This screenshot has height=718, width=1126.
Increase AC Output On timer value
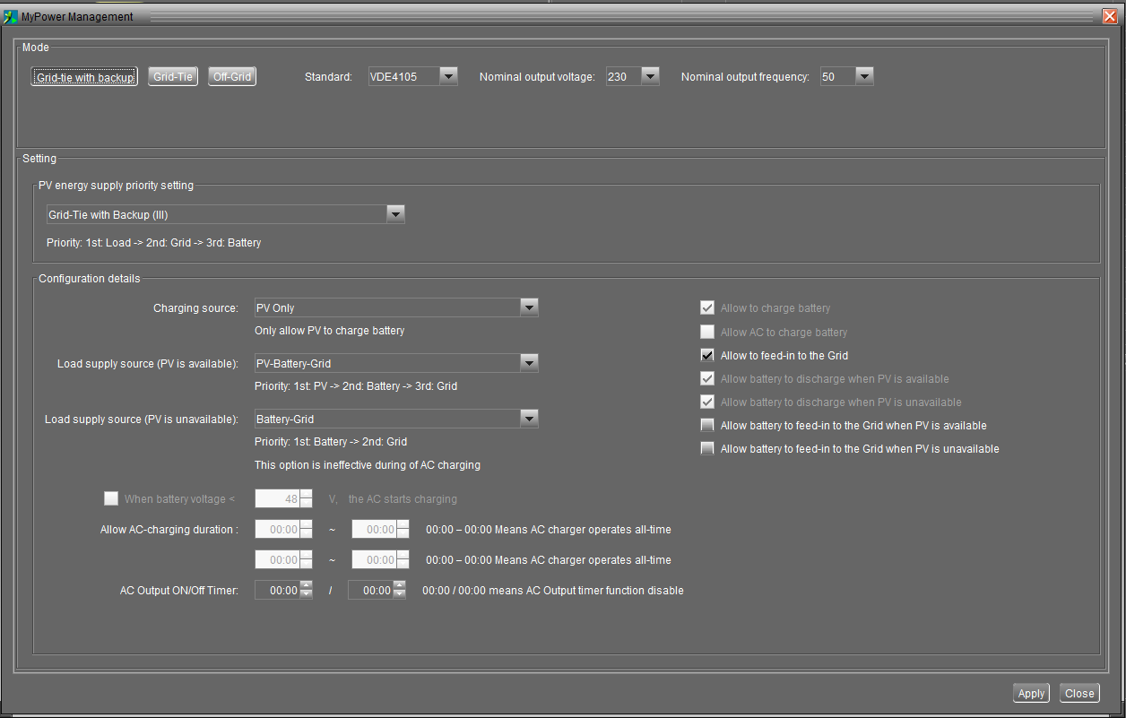307,586
